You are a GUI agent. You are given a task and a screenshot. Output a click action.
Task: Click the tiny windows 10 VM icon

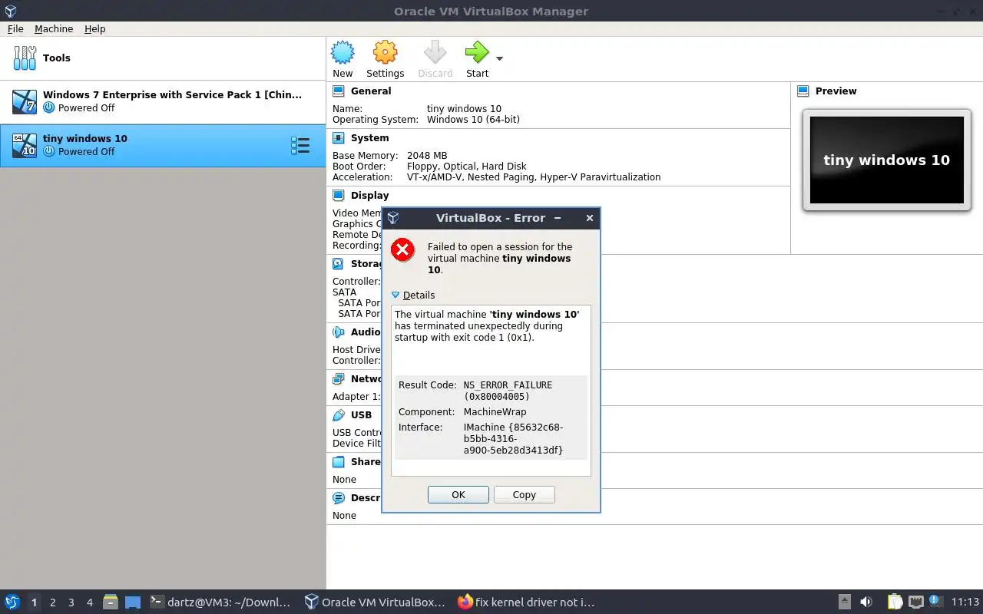[25, 145]
